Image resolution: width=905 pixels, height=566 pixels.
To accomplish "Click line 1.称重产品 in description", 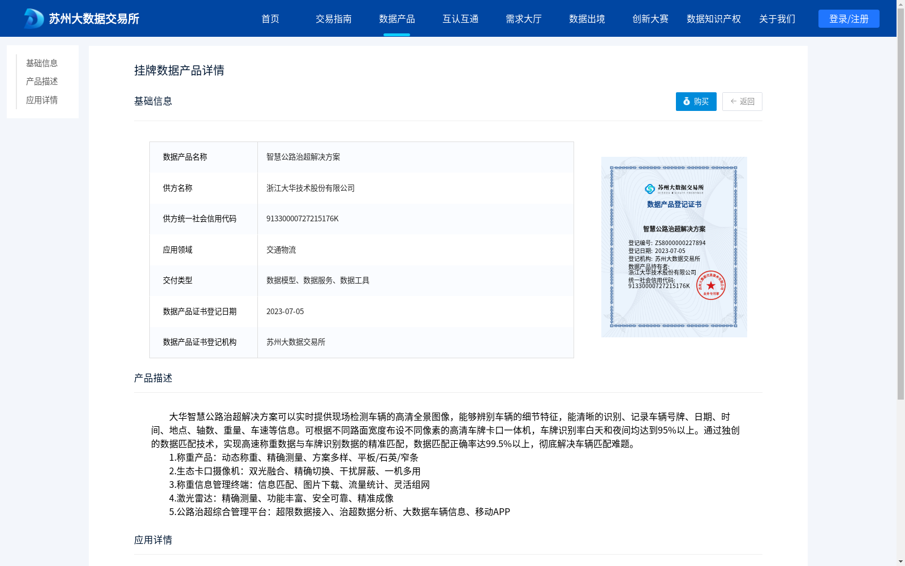I will click(294, 457).
